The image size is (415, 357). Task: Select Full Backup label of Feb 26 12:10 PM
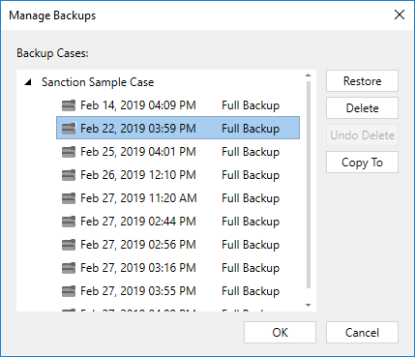251,175
